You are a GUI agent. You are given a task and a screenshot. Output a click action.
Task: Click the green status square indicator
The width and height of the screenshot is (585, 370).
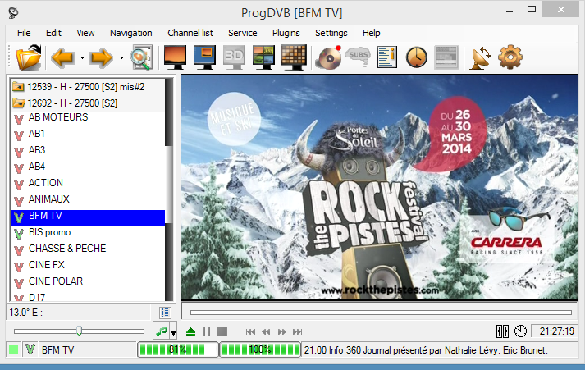point(14,349)
